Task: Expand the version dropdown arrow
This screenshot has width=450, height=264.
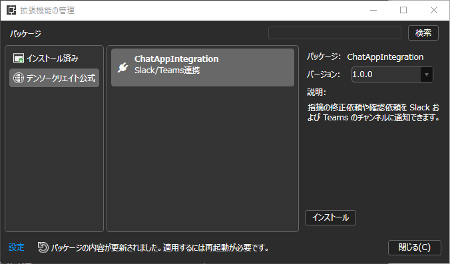Action: 427,74
